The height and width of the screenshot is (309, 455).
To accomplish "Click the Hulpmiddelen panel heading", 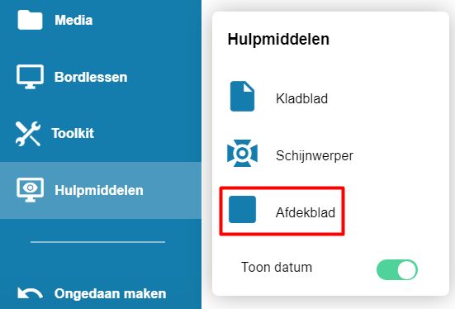I will pyautogui.click(x=278, y=40).
